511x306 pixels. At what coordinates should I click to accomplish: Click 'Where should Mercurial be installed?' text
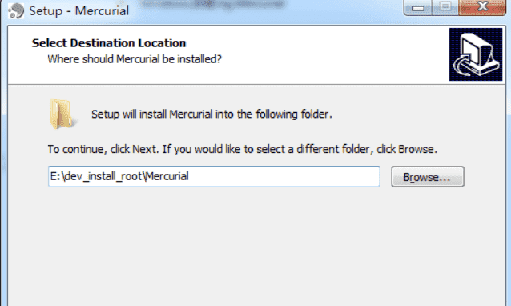tap(135, 59)
